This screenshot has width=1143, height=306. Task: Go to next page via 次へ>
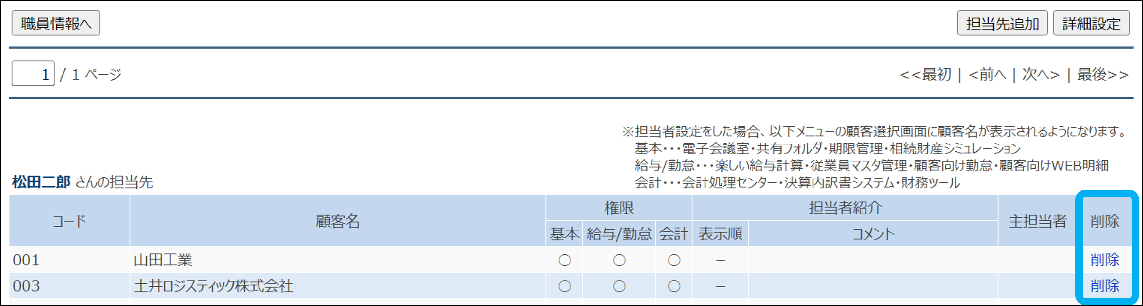coord(1041,75)
